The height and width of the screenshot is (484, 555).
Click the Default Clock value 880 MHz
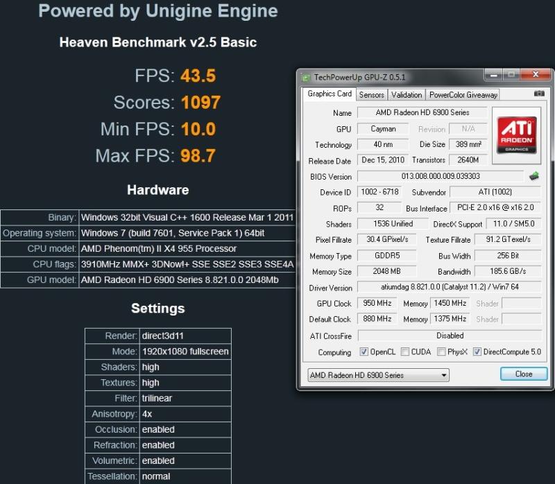(x=377, y=319)
